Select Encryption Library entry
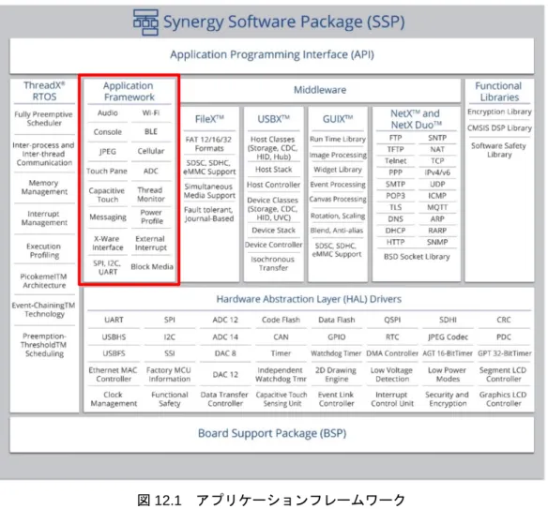Image resolution: width=548 pixels, height=509 pixels. (x=499, y=112)
